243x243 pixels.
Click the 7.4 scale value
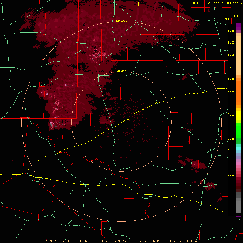[x=231, y=66]
